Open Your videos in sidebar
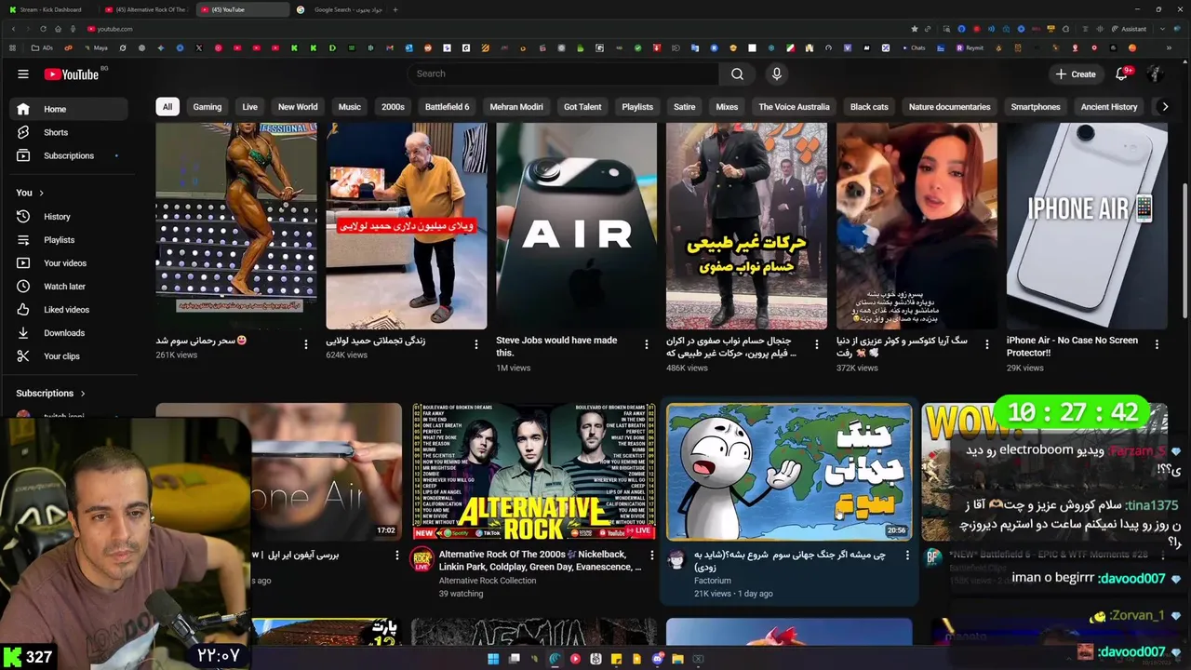This screenshot has width=1191, height=670. pyautogui.click(x=69, y=263)
